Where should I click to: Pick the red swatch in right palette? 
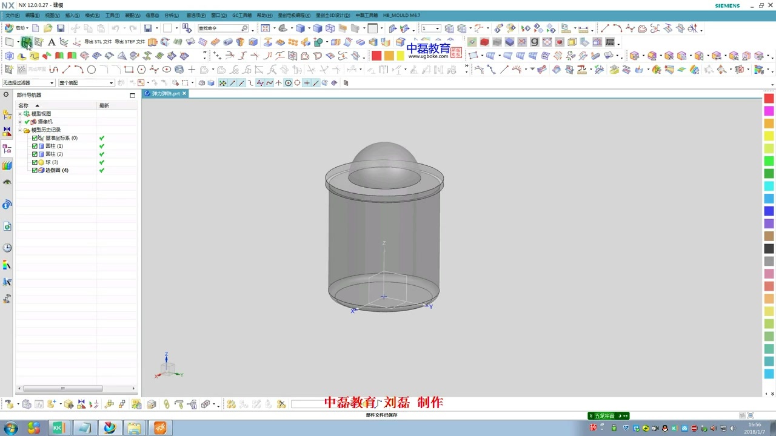click(769, 99)
